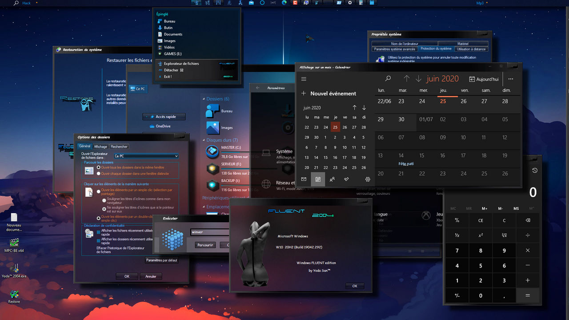
Task: Open the To Do checkmark icon in Calendar
Action: click(x=346, y=179)
